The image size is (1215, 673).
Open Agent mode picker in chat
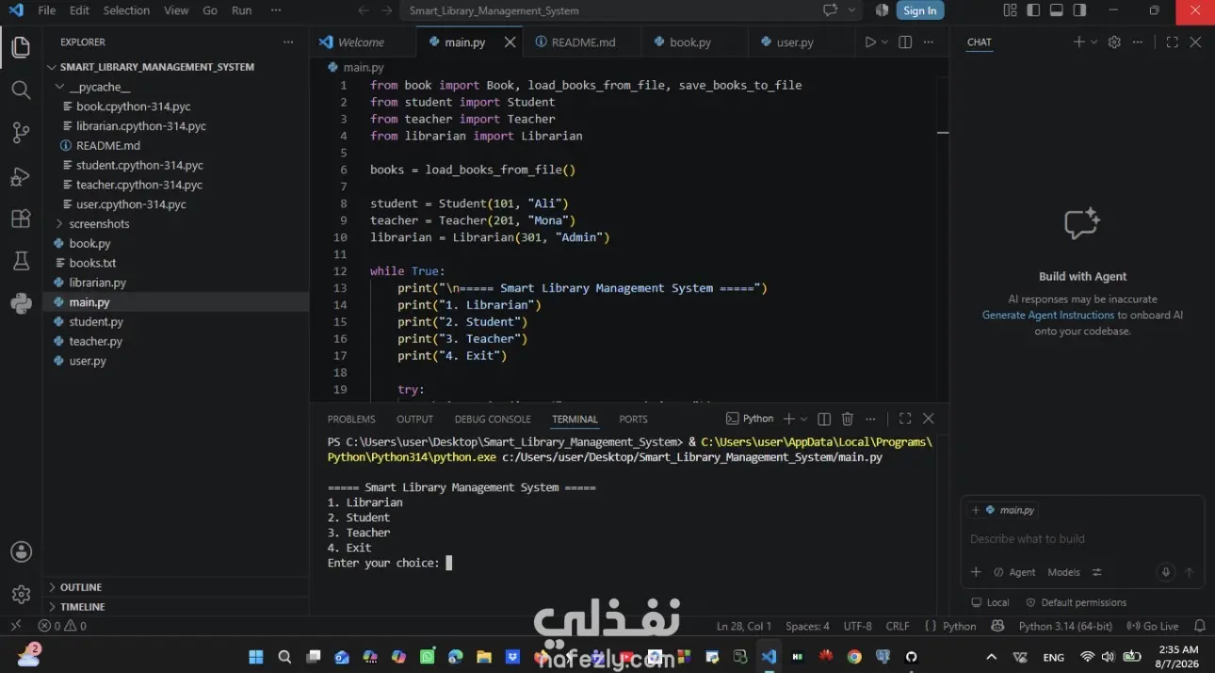1015,572
